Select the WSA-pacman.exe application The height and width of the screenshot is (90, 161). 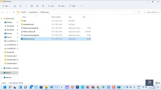[x=56, y=39]
